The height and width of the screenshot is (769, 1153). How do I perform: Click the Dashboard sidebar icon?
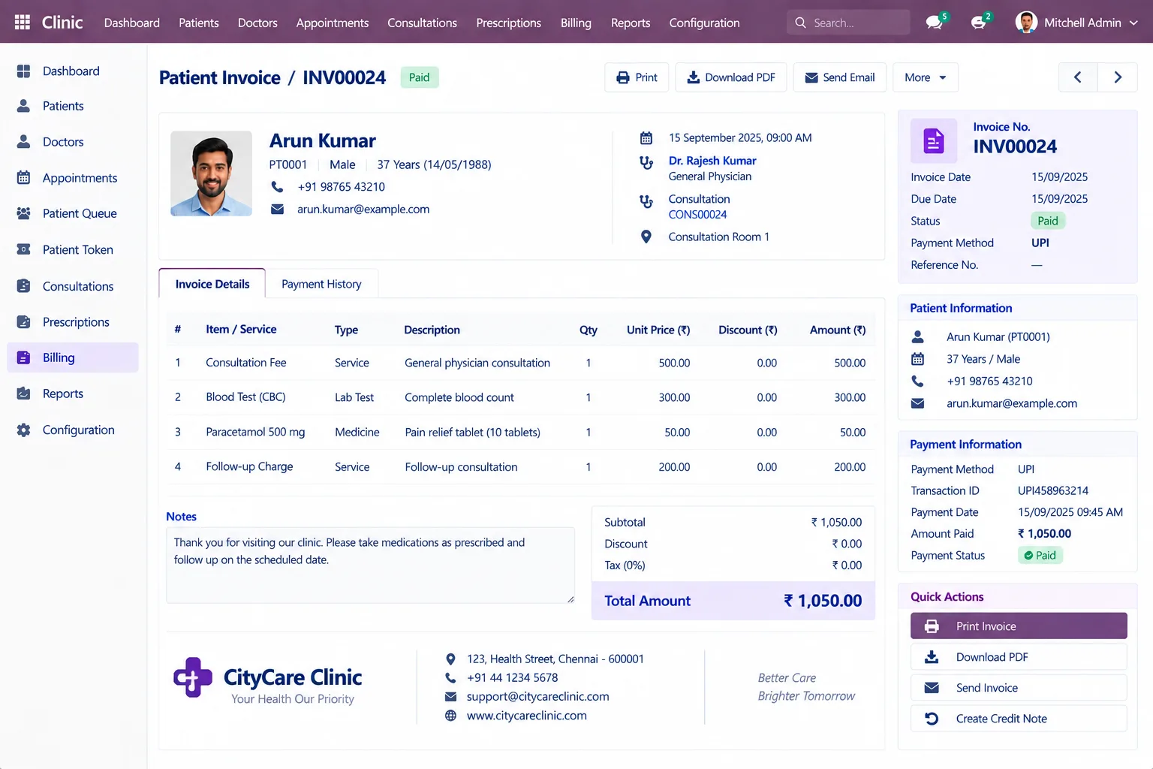(x=24, y=71)
